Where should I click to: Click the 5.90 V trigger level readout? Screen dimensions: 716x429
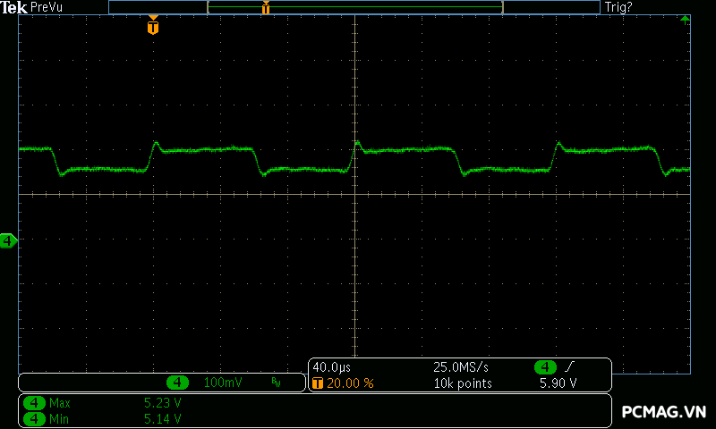click(558, 383)
